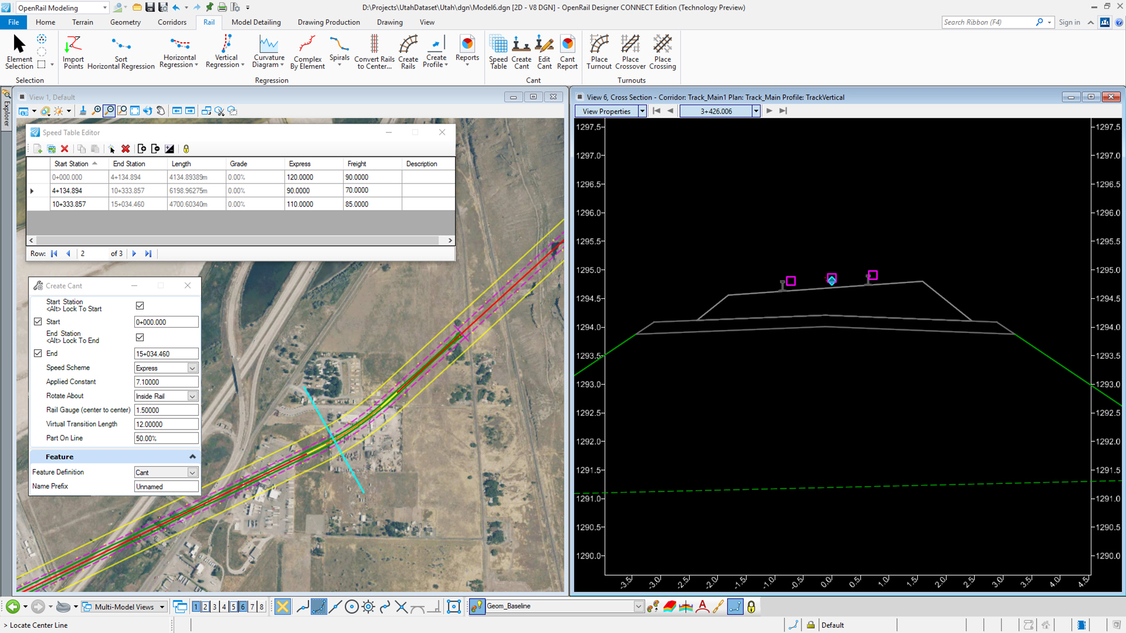Open Feature Definition Cant dropdown
Image resolution: width=1126 pixels, height=633 pixels.
(x=192, y=472)
